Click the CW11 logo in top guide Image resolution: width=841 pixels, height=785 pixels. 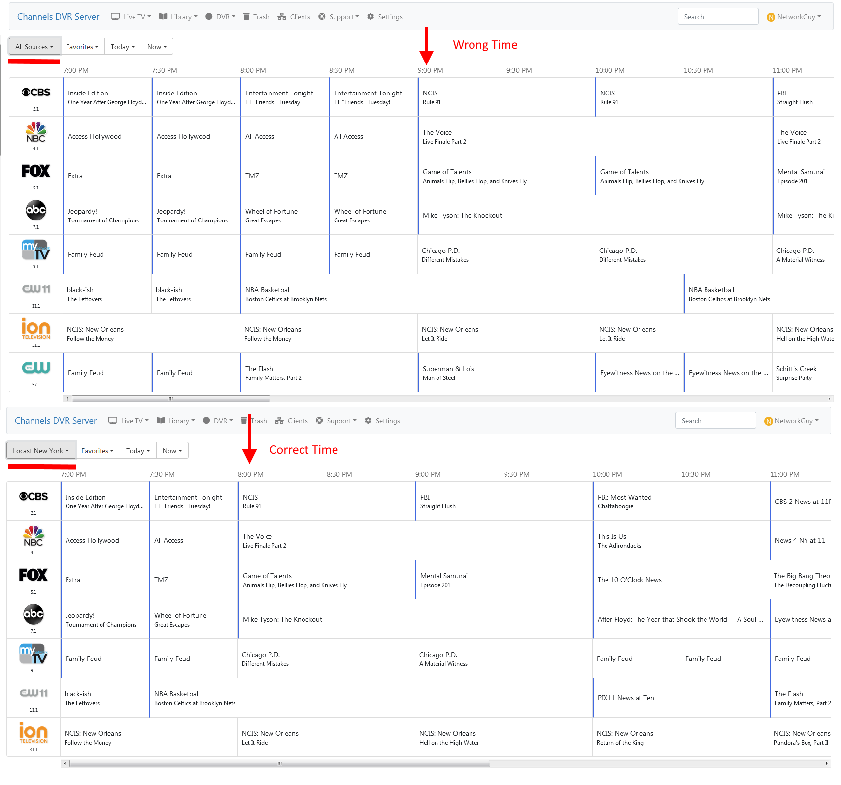coord(35,289)
